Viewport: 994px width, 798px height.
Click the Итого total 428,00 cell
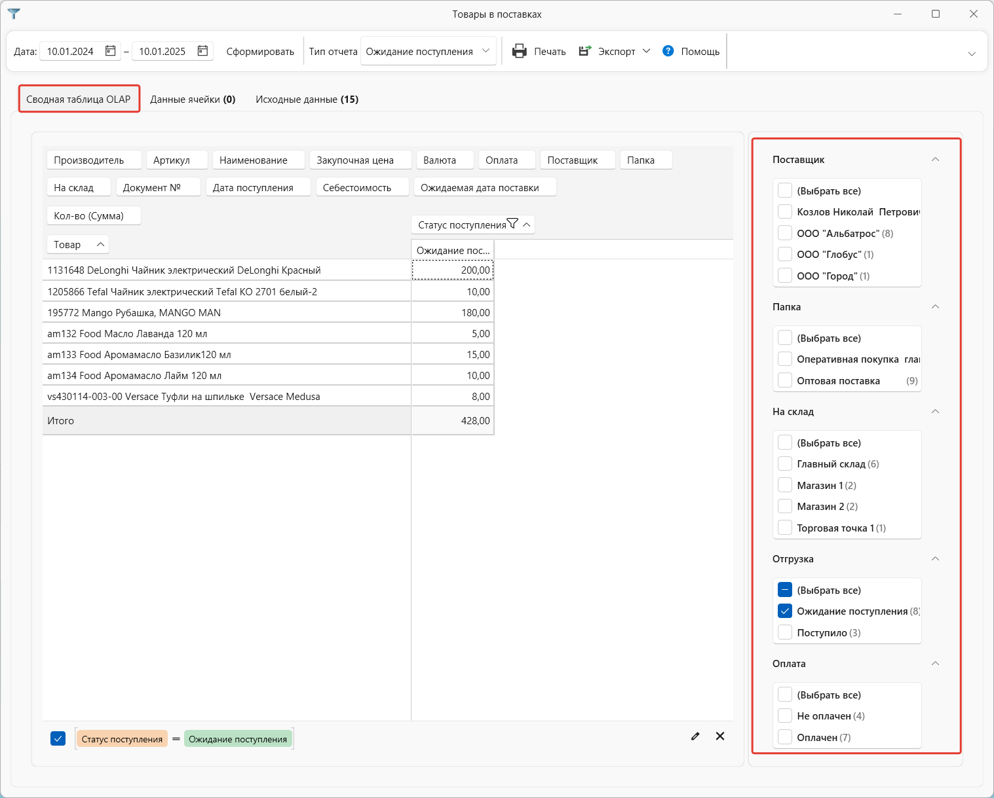point(453,420)
